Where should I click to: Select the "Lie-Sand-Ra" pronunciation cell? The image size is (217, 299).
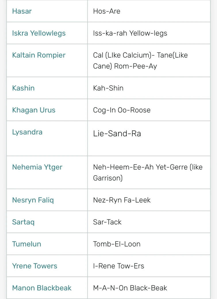tap(117, 134)
